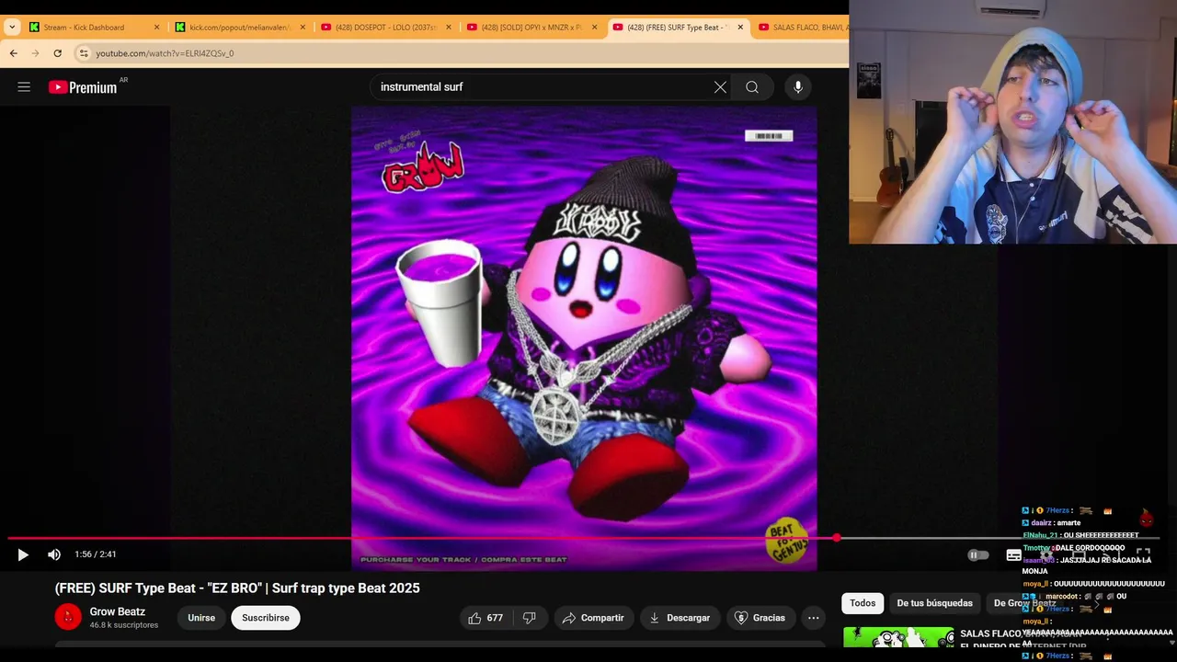This screenshot has height=662, width=1177.
Task: Reload the YouTube page
Action: [x=58, y=53]
